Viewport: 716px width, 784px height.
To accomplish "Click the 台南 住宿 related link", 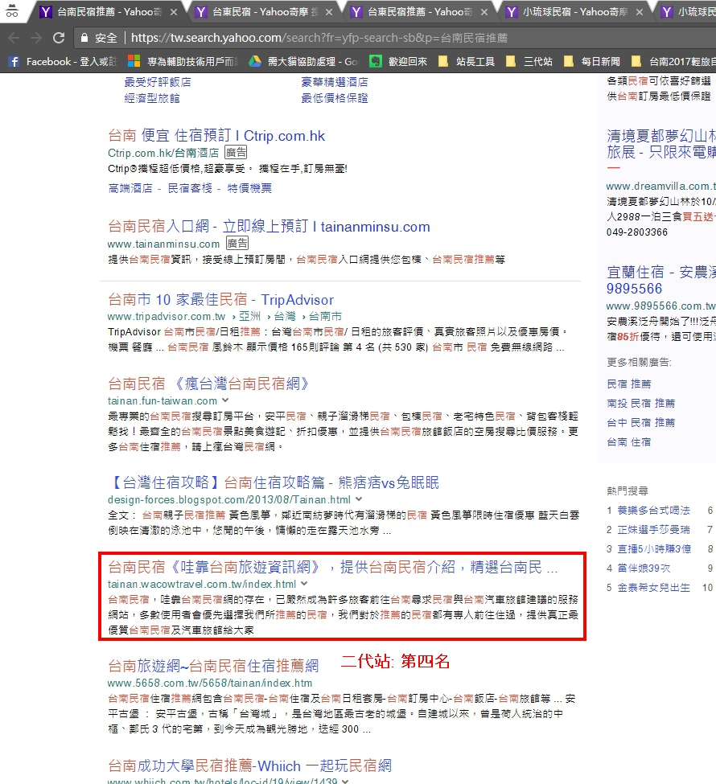I will click(629, 441).
